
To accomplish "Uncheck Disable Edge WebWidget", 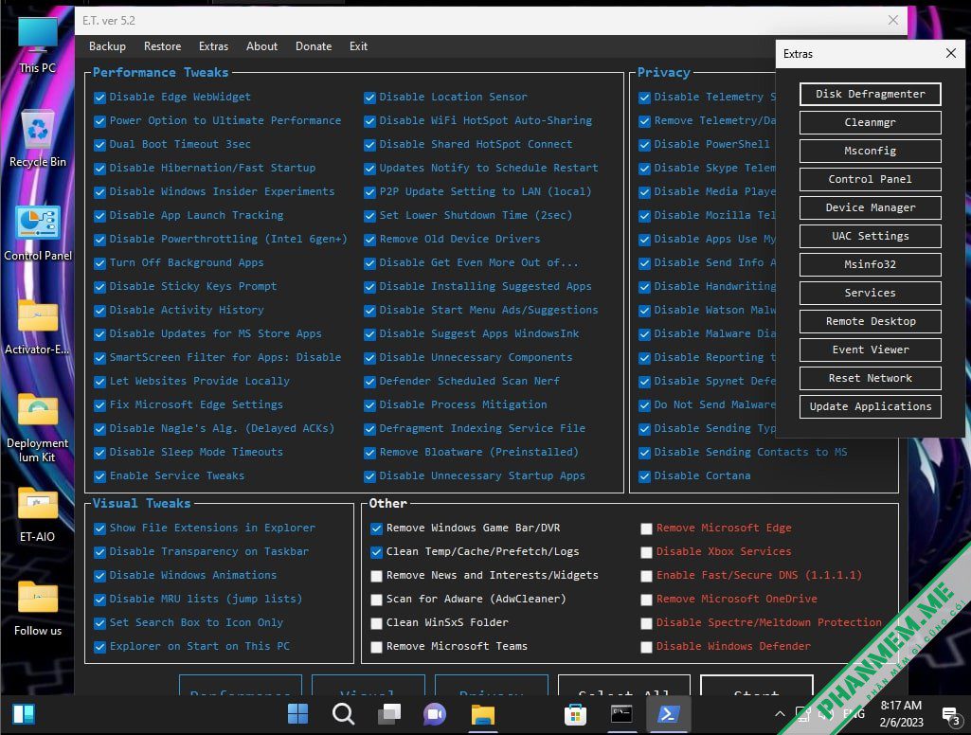I will [99, 98].
